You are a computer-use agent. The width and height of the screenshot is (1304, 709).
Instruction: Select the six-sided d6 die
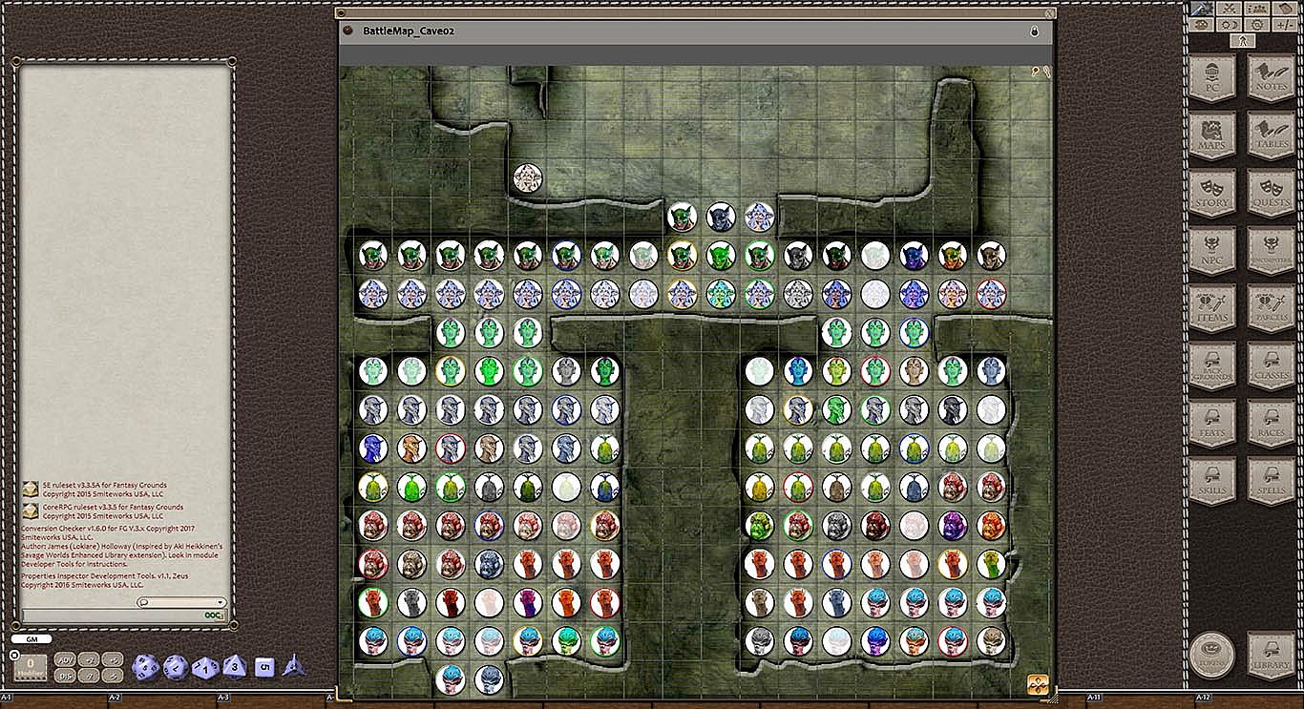264,667
